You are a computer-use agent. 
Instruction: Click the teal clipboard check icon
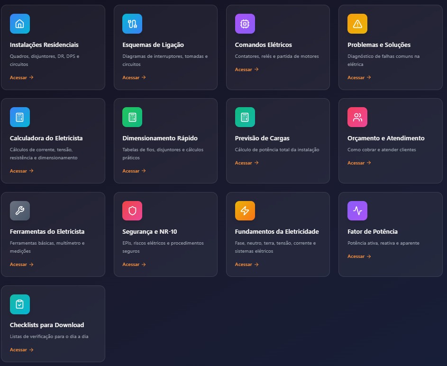[x=20, y=304]
